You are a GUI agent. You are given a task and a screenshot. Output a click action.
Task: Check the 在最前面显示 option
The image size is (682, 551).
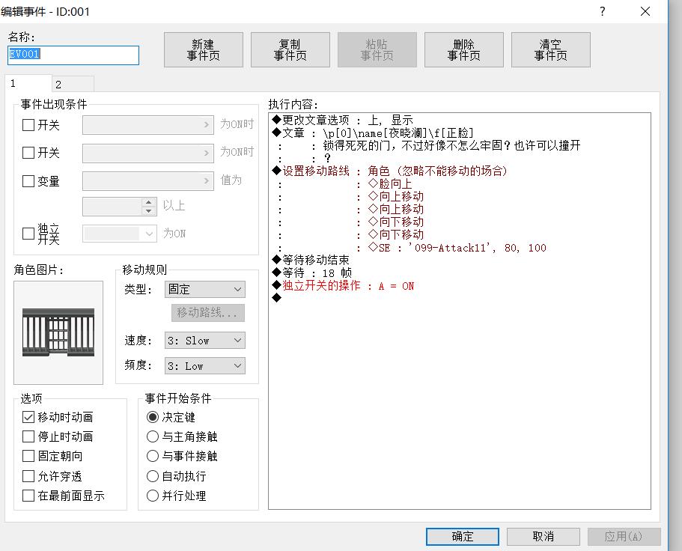(x=28, y=496)
